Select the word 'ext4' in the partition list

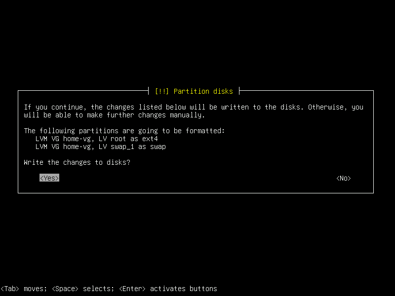(x=151, y=139)
